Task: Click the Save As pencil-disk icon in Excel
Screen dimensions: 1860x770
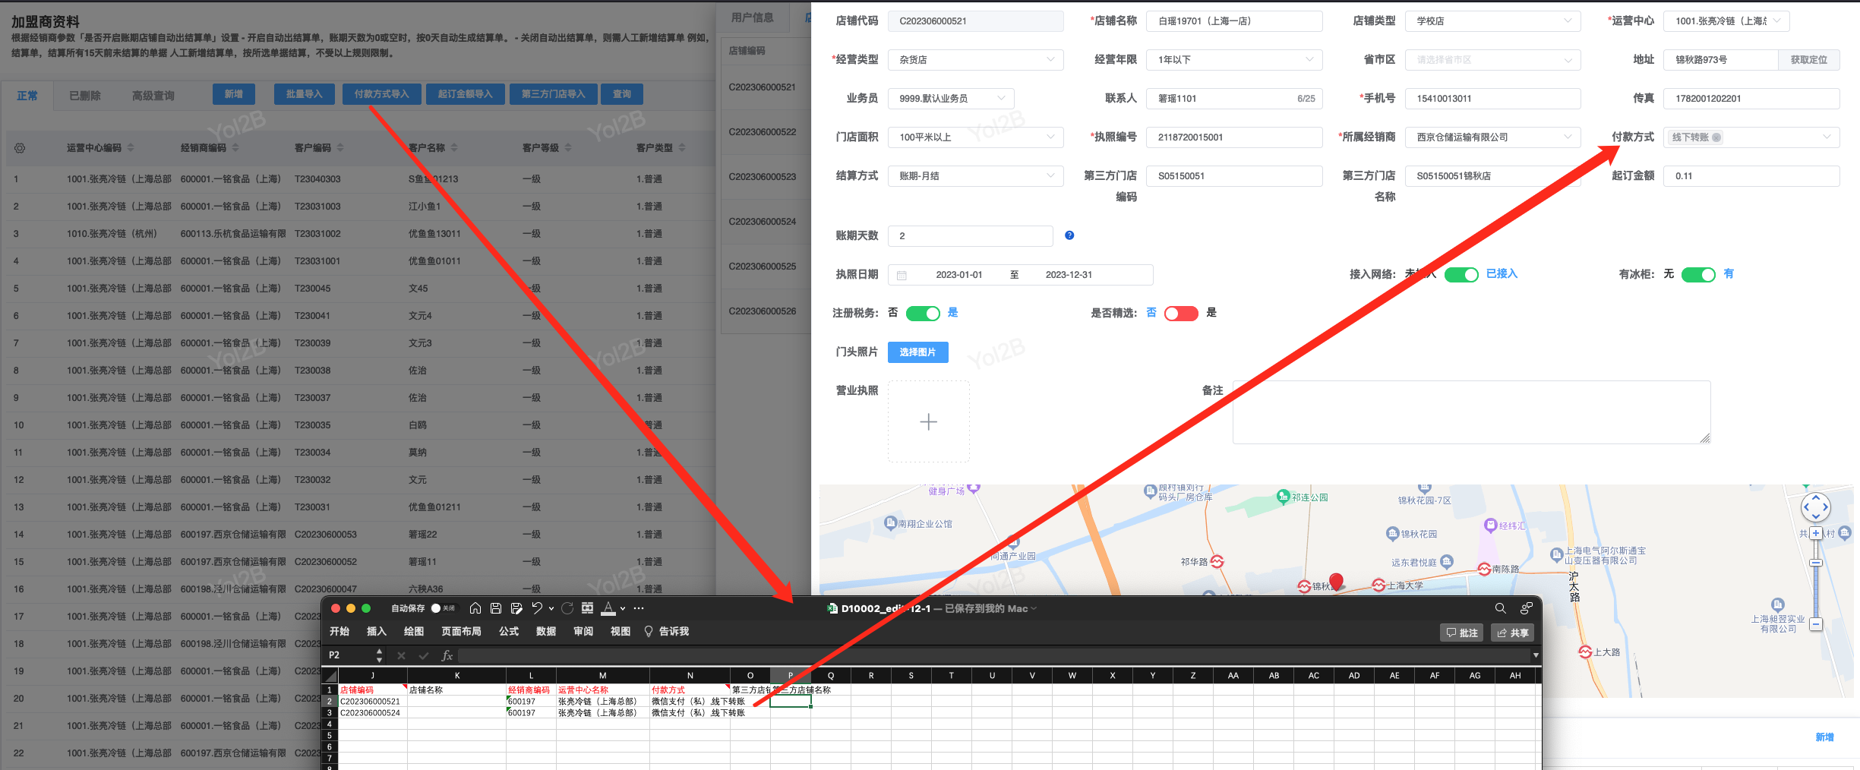Action: click(x=516, y=608)
